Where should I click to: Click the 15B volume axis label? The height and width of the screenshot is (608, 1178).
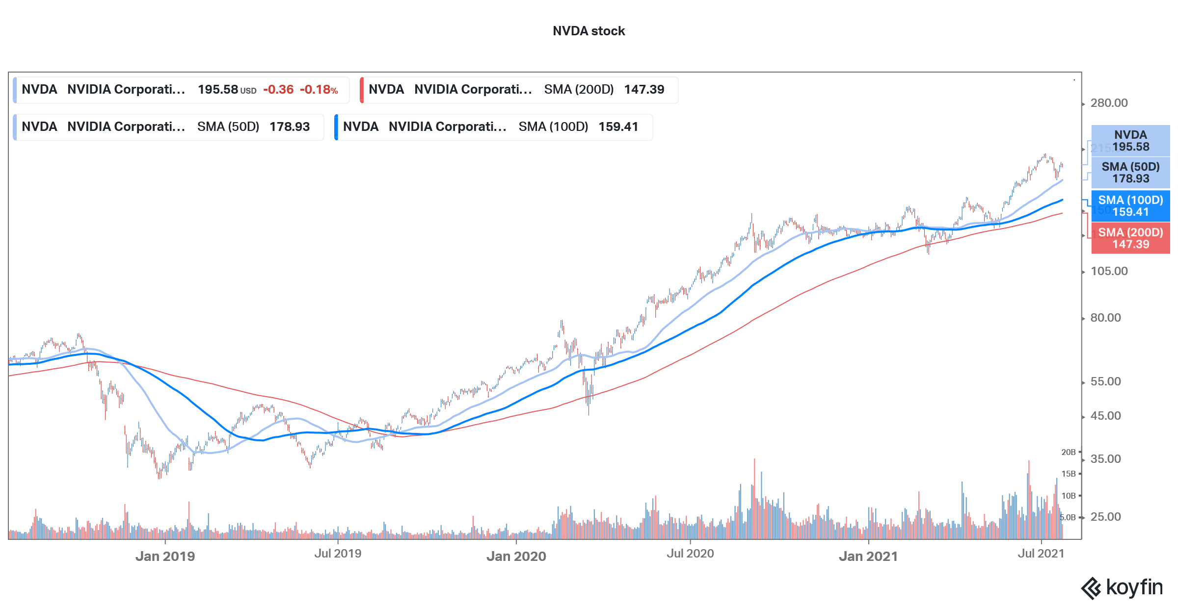coord(1069,474)
